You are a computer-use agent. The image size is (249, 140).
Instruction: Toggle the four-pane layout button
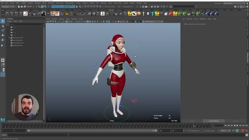(3, 65)
